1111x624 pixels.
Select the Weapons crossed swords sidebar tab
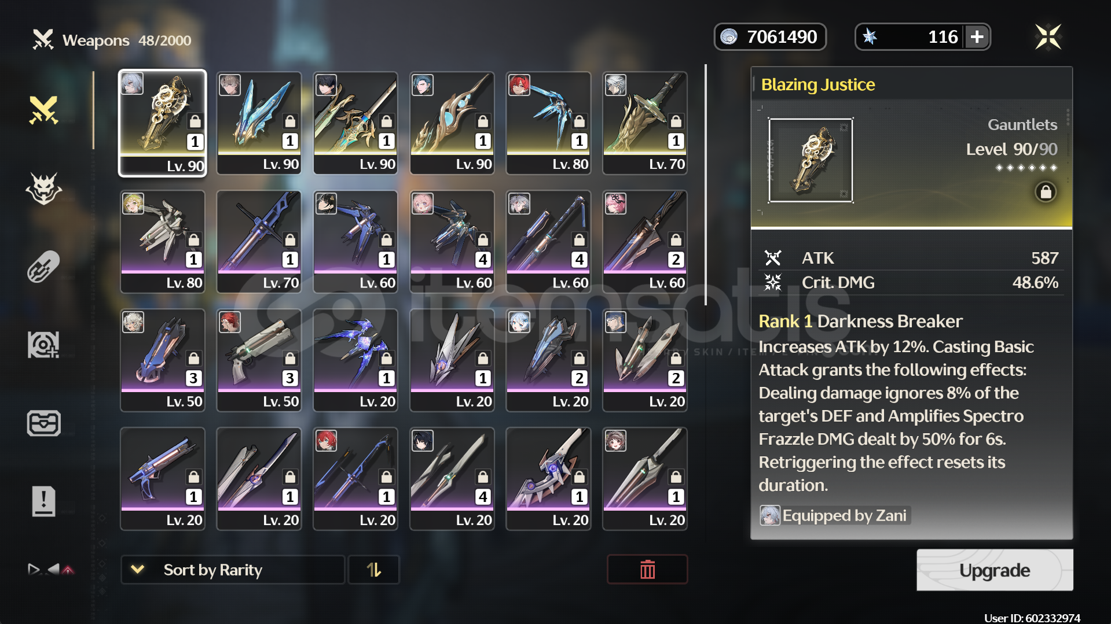(x=44, y=110)
